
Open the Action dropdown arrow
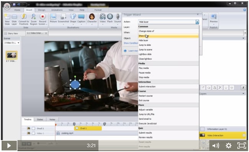click(x=197, y=22)
